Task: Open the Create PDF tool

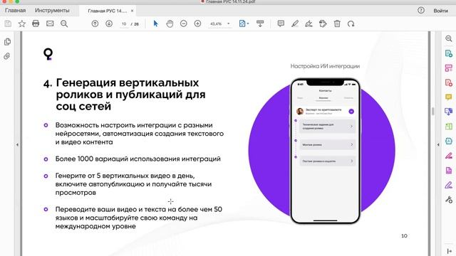Action: (449, 82)
